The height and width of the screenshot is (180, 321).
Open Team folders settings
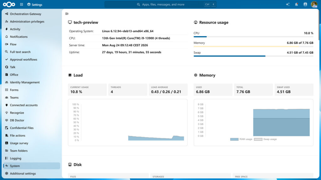pyautogui.click(x=32, y=151)
